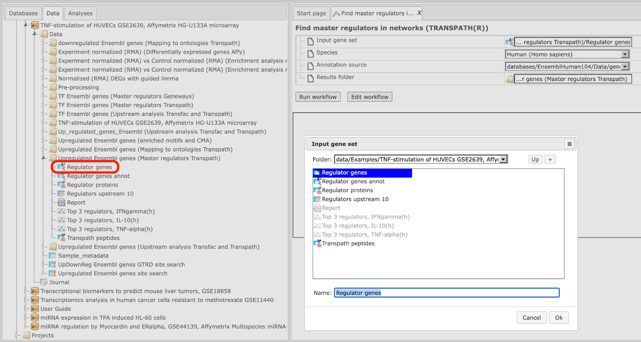Select Regulators upstream 10 in dialog list
Viewport: 641px width, 342px height.
tap(355, 199)
